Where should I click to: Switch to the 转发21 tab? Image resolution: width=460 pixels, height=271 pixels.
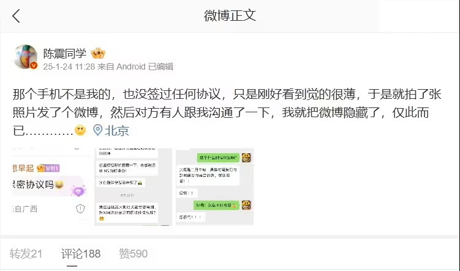pyautogui.click(x=26, y=254)
